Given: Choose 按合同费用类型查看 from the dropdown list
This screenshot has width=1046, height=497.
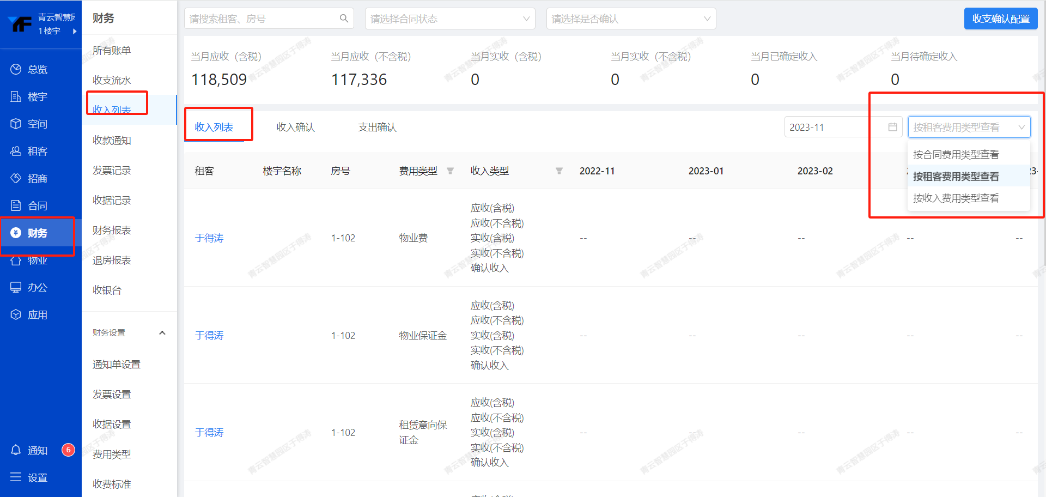Looking at the screenshot, I should (956, 155).
